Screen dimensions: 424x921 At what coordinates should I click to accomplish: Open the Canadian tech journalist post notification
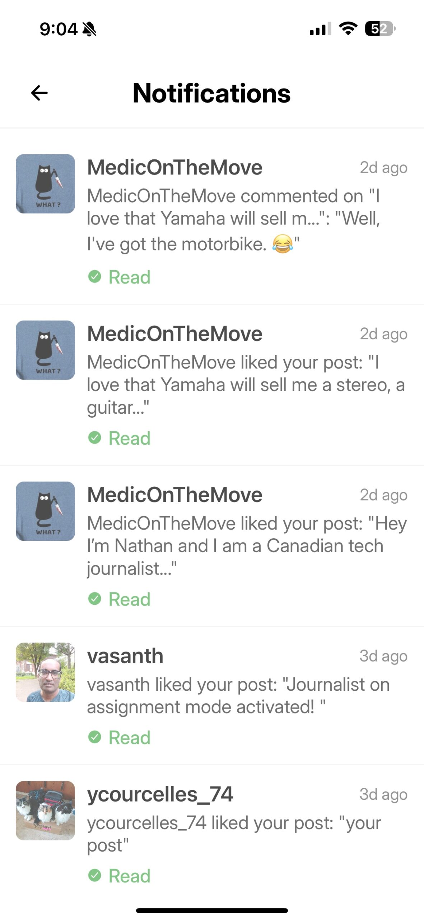[x=246, y=546]
